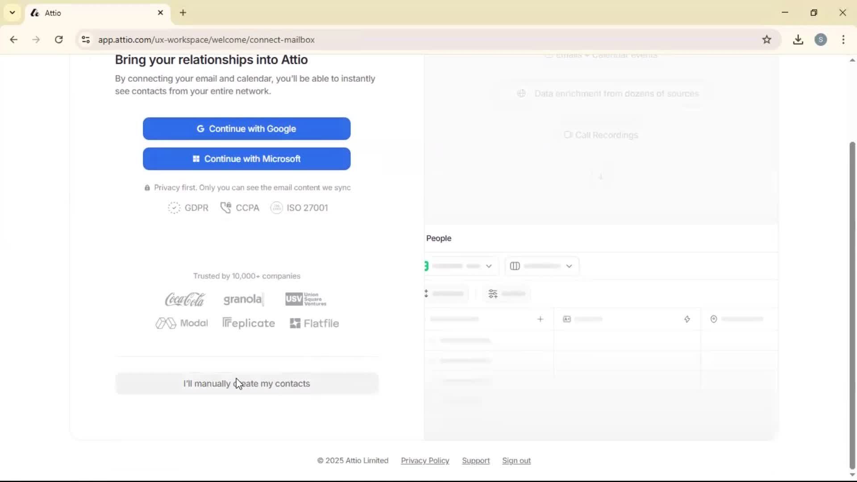
Task: Open a new browser tab
Action: (x=183, y=13)
